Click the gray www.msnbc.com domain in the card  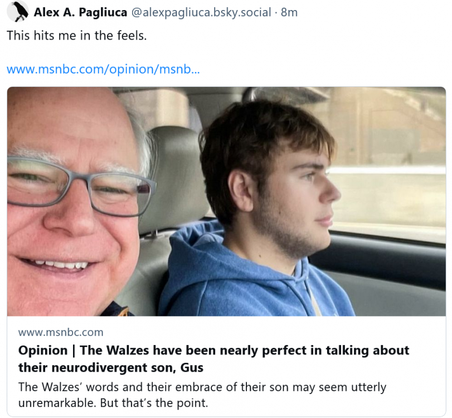pos(61,332)
